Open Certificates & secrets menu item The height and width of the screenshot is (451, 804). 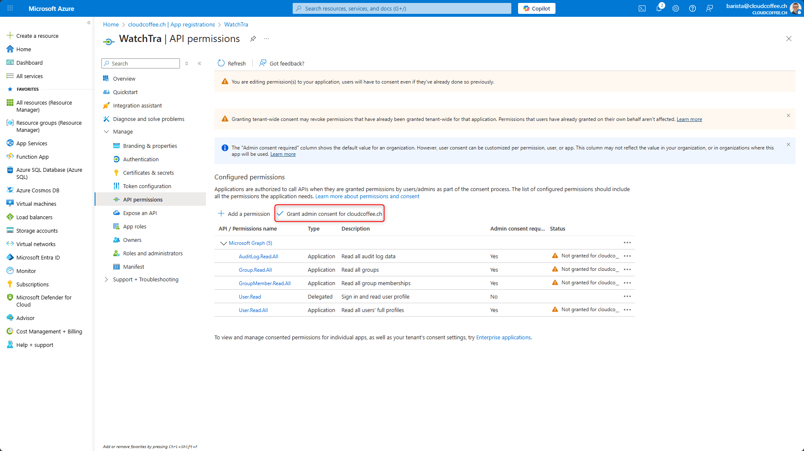coord(148,173)
